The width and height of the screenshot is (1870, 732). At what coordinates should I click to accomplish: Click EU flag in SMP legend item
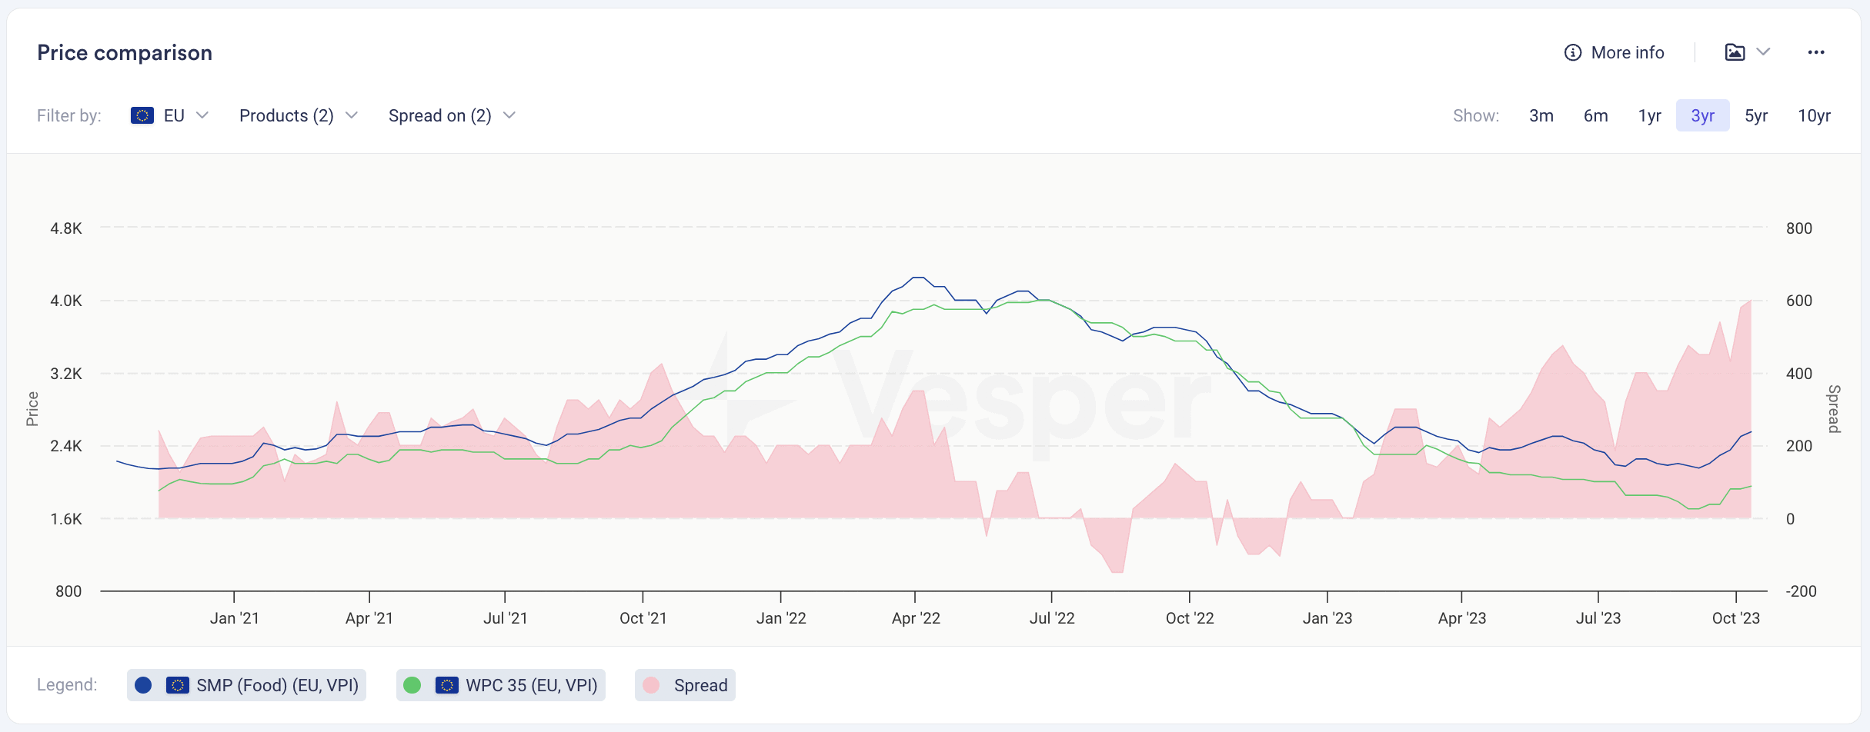[x=178, y=685]
